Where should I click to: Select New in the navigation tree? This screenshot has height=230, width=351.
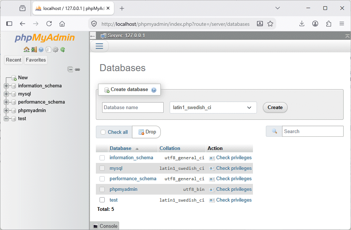[23, 78]
